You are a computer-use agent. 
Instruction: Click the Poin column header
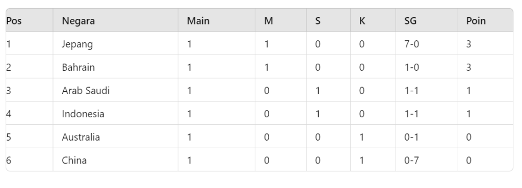(x=485, y=20)
